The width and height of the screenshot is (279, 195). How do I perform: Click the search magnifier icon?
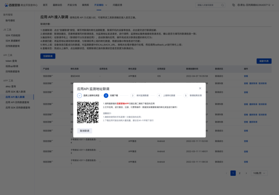(x=223, y=5)
